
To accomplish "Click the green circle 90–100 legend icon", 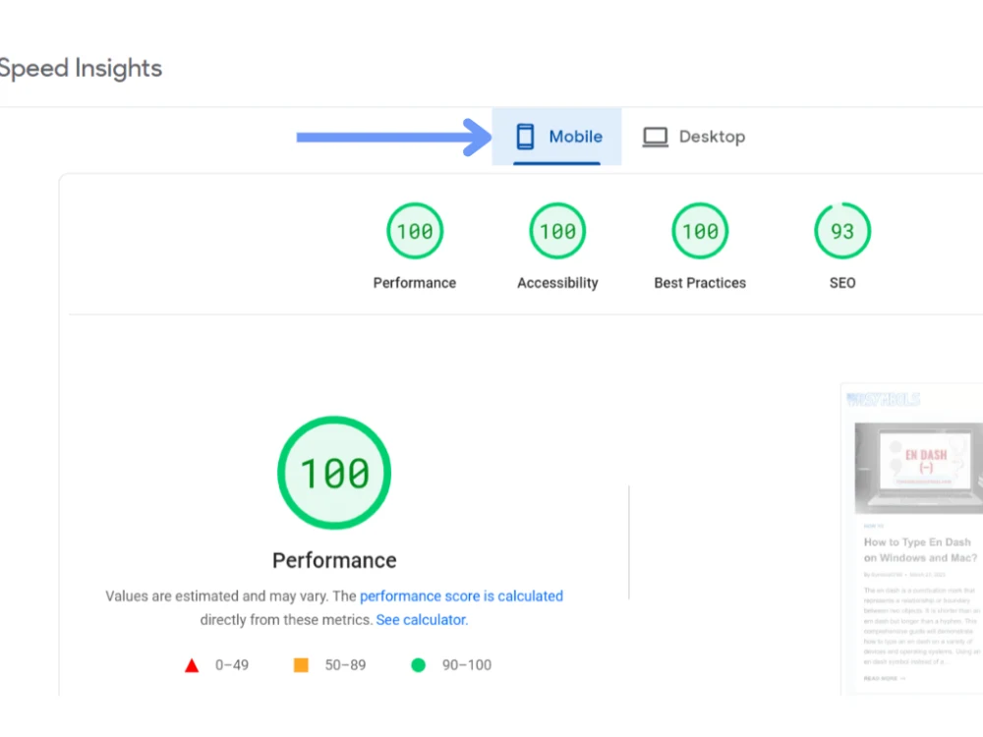I will click(x=418, y=665).
